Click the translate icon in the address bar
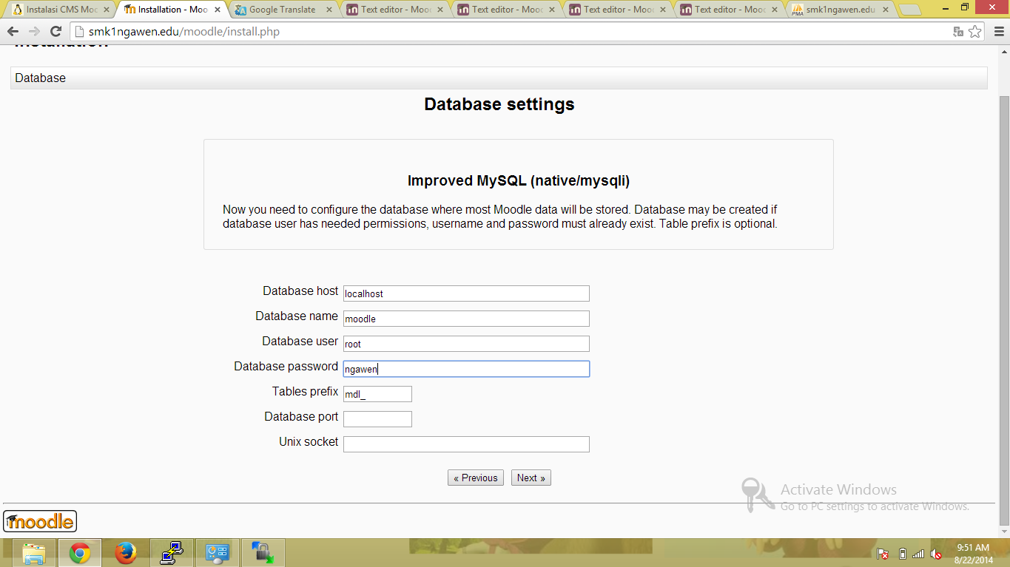Image resolution: width=1010 pixels, height=567 pixels. [958, 32]
